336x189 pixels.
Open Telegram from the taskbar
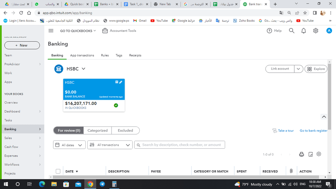pos(102,184)
